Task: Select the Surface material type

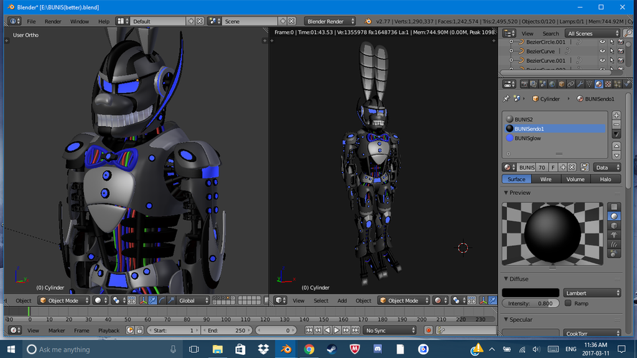Action: 516,179
